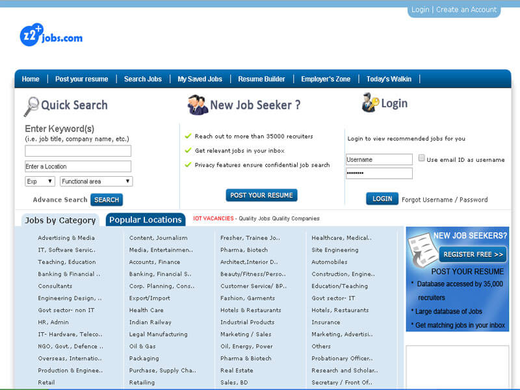Open Post your resume menu item
Viewport: 520px width, 390px height.
(82, 79)
